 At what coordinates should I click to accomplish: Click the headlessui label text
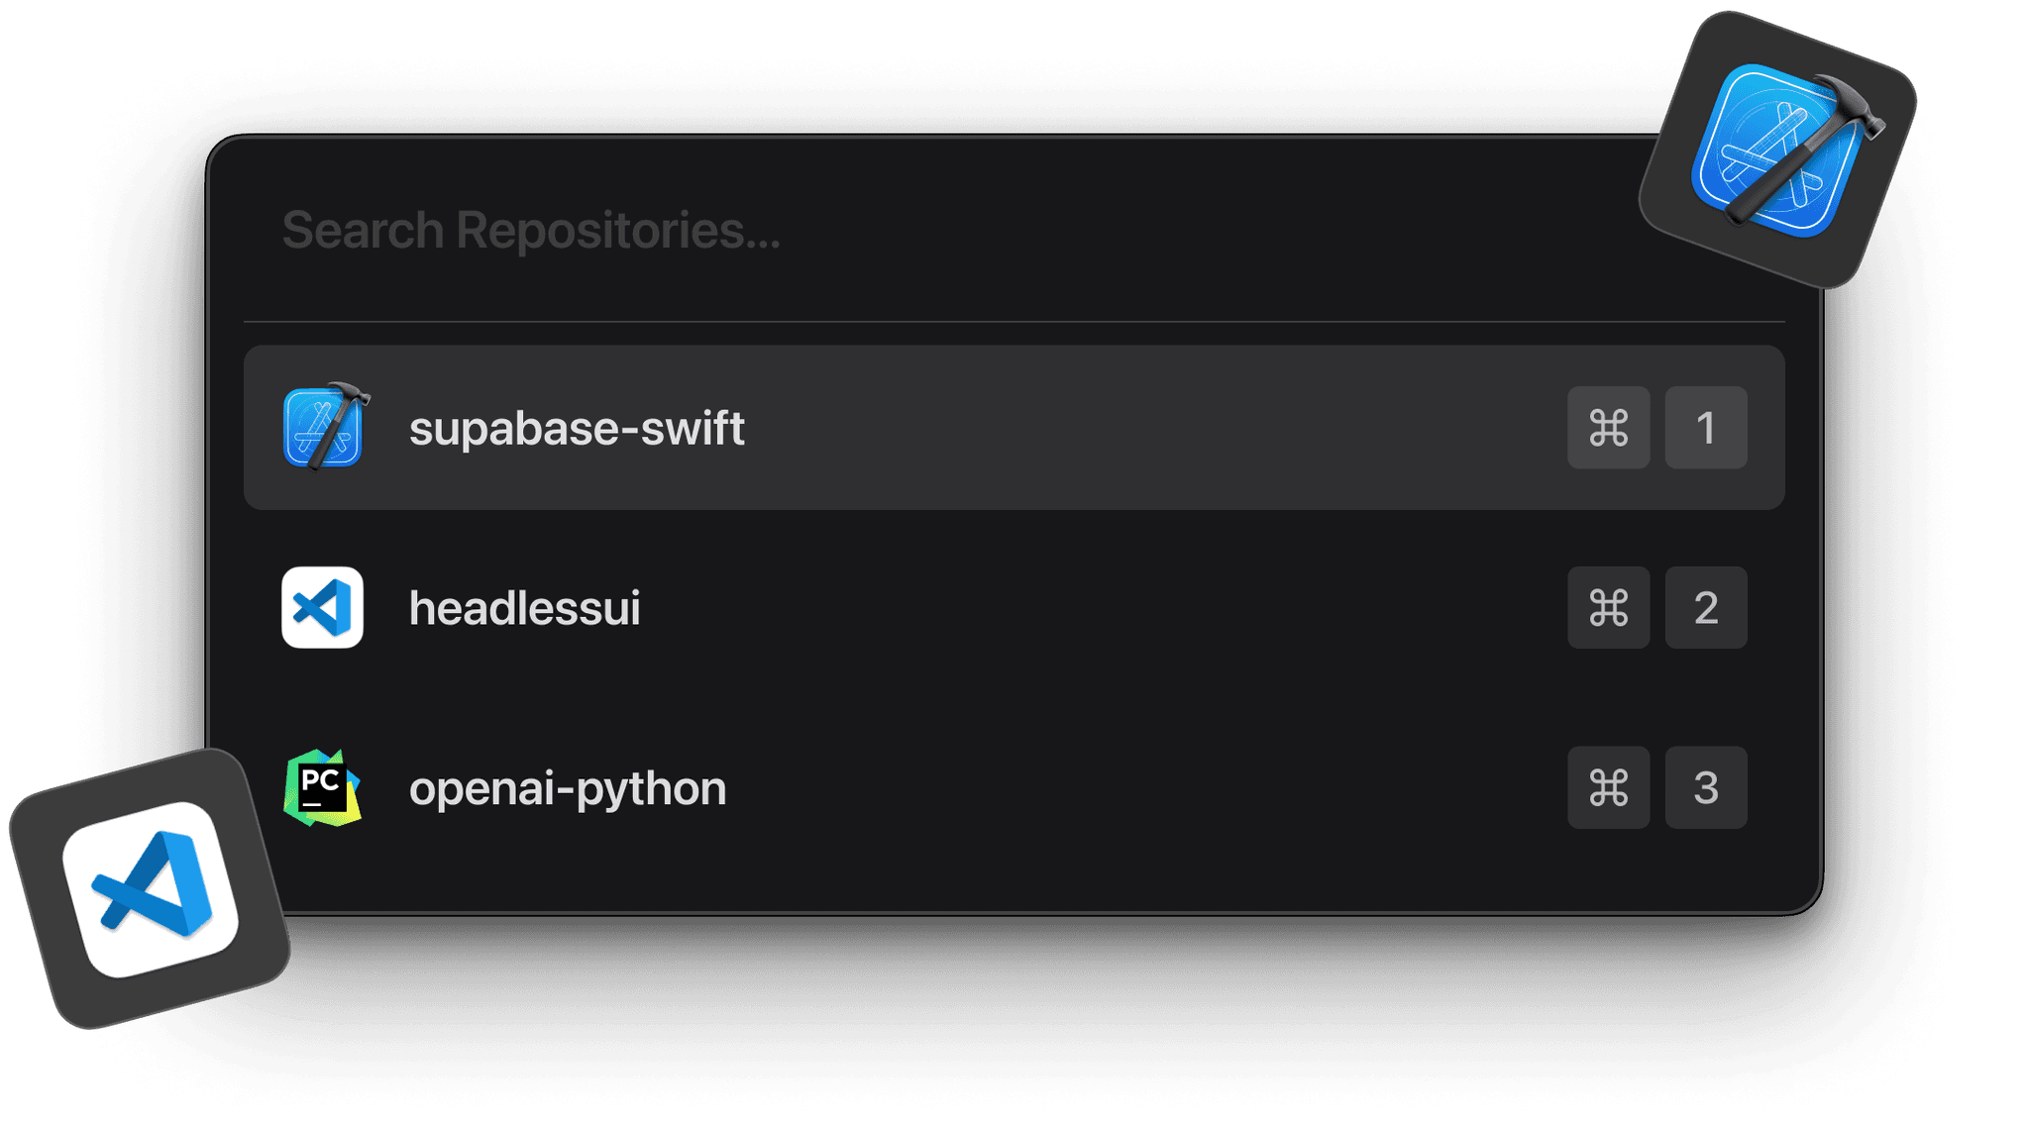coord(525,608)
